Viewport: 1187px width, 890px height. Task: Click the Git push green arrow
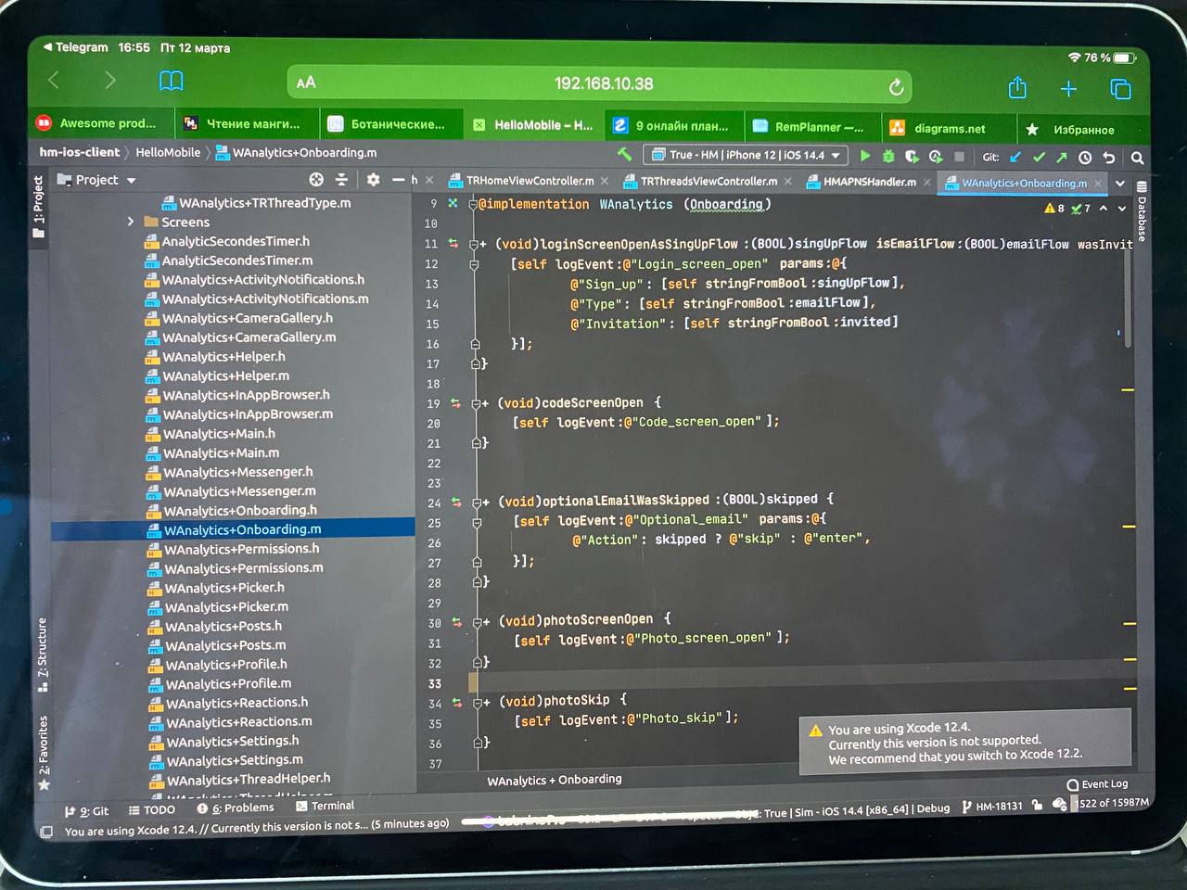click(x=1062, y=158)
